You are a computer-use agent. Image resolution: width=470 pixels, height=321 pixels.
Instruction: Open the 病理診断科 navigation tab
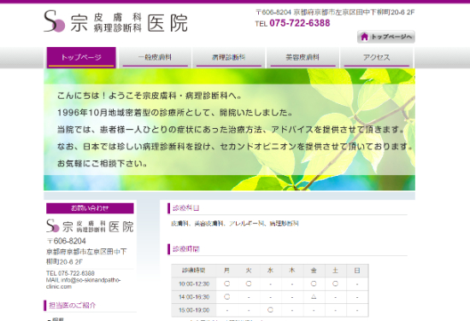[229, 57]
